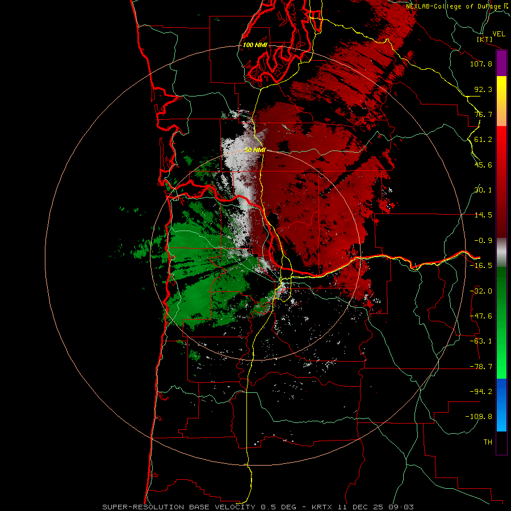The width and height of the screenshot is (511, 511).
Task: Click the -32.0 scale value
Action: tap(481, 291)
